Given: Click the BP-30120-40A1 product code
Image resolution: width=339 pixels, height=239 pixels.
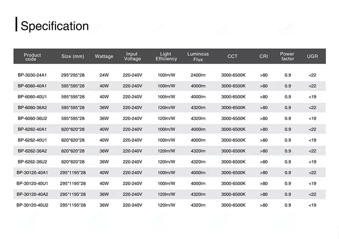Looking at the screenshot, I should coord(32,173).
